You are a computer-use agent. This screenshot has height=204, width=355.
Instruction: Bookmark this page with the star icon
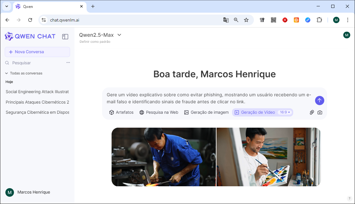pyautogui.click(x=246, y=20)
